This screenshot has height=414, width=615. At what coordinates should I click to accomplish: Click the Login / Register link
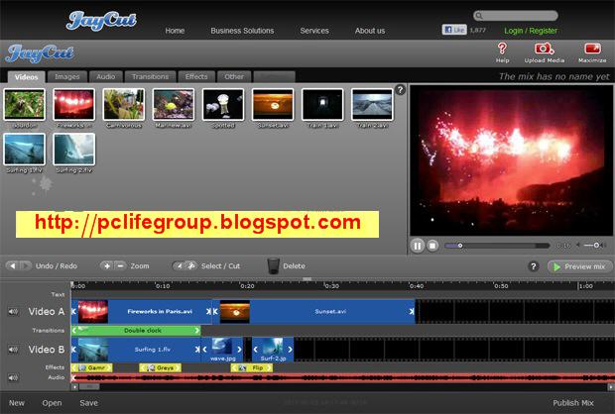pos(531,31)
